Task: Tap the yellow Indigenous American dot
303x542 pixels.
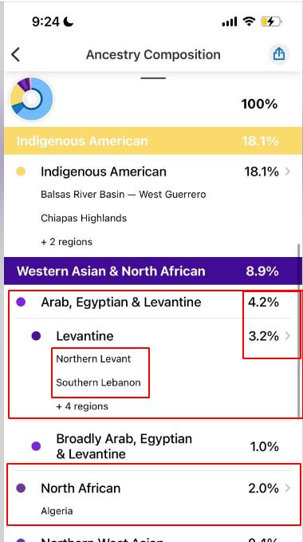Action: point(21,172)
